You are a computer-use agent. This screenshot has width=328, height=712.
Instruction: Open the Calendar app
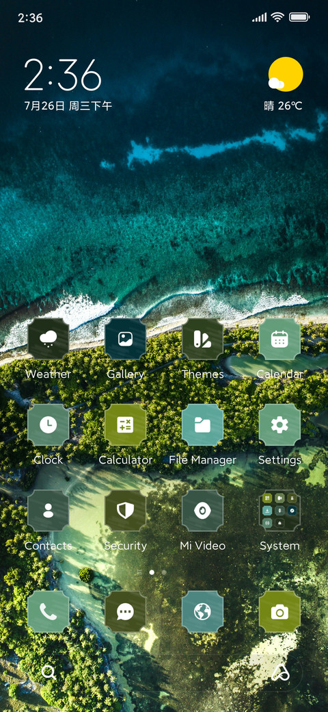point(279,339)
